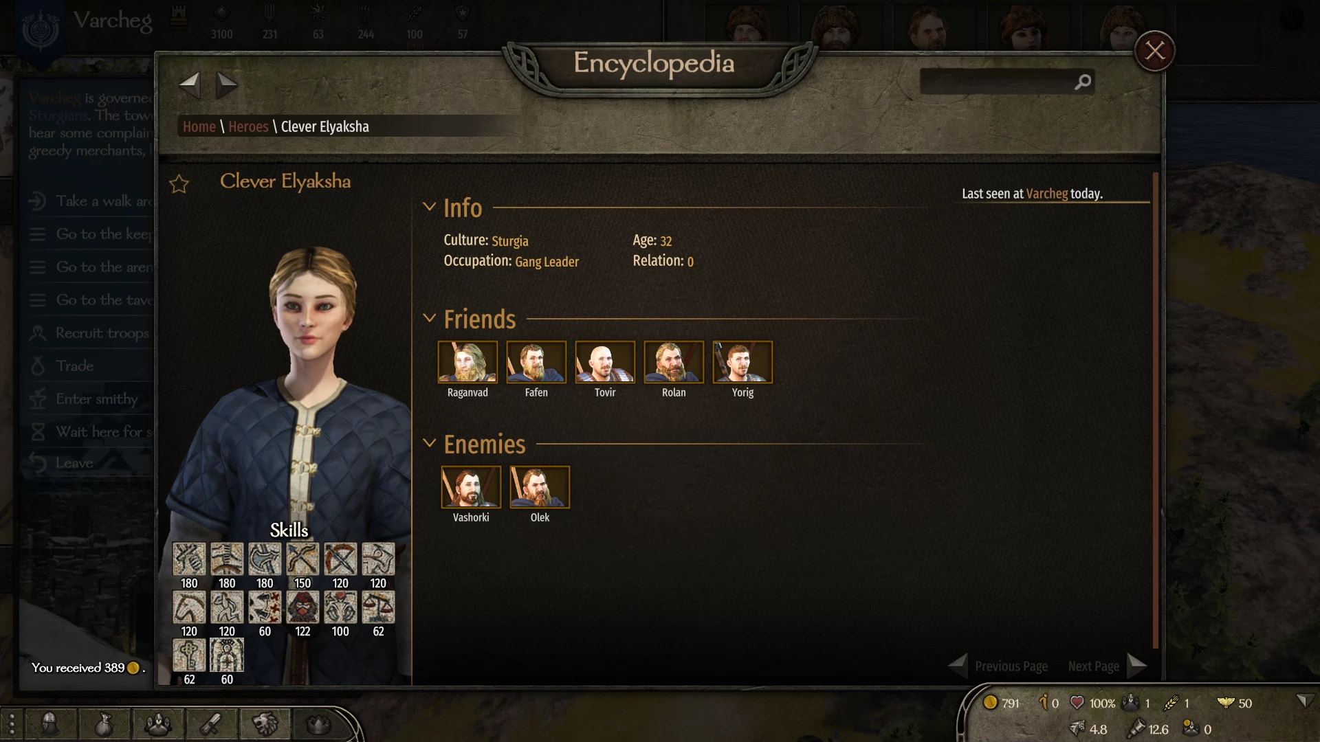Collapse the Friends section
Image resolution: width=1320 pixels, height=742 pixels.
pos(429,317)
